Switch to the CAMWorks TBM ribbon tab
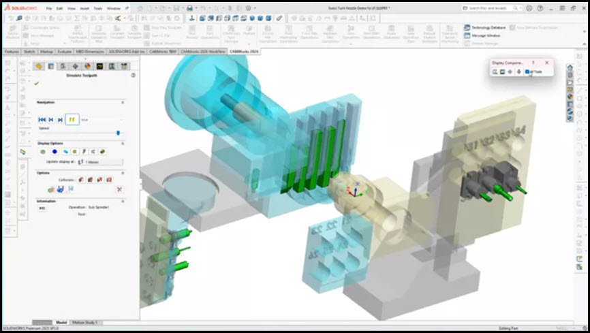This screenshot has height=333, width=590. click(163, 52)
